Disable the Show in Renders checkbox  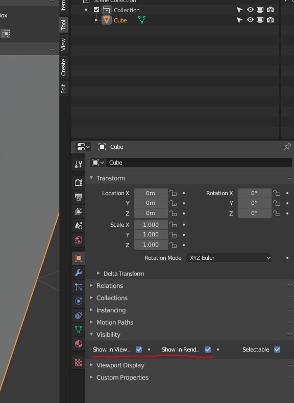[x=208, y=350]
